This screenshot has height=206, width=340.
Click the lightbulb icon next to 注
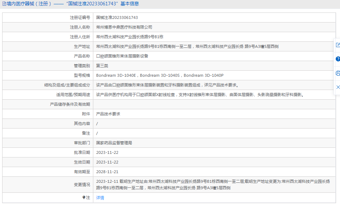pyautogui.click(x=84, y=197)
